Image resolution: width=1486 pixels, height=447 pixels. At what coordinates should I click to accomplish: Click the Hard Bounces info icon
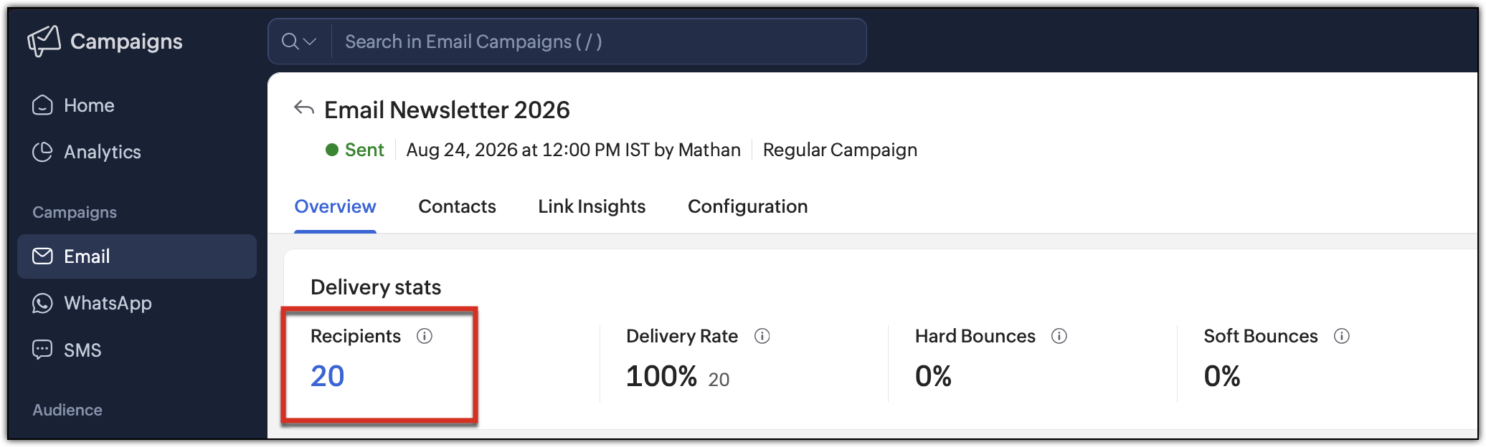[x=1059, y=336]
